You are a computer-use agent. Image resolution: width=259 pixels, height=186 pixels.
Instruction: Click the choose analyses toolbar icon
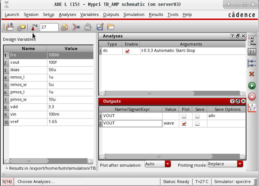76,27
